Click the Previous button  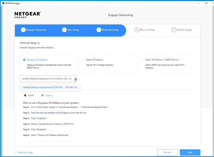(167, 152)
